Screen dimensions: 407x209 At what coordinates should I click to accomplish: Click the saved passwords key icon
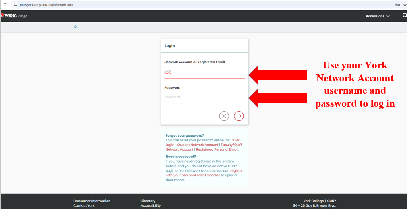(397, 5)
